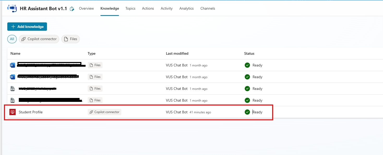Sort the table by Last modified

point(177,53)
